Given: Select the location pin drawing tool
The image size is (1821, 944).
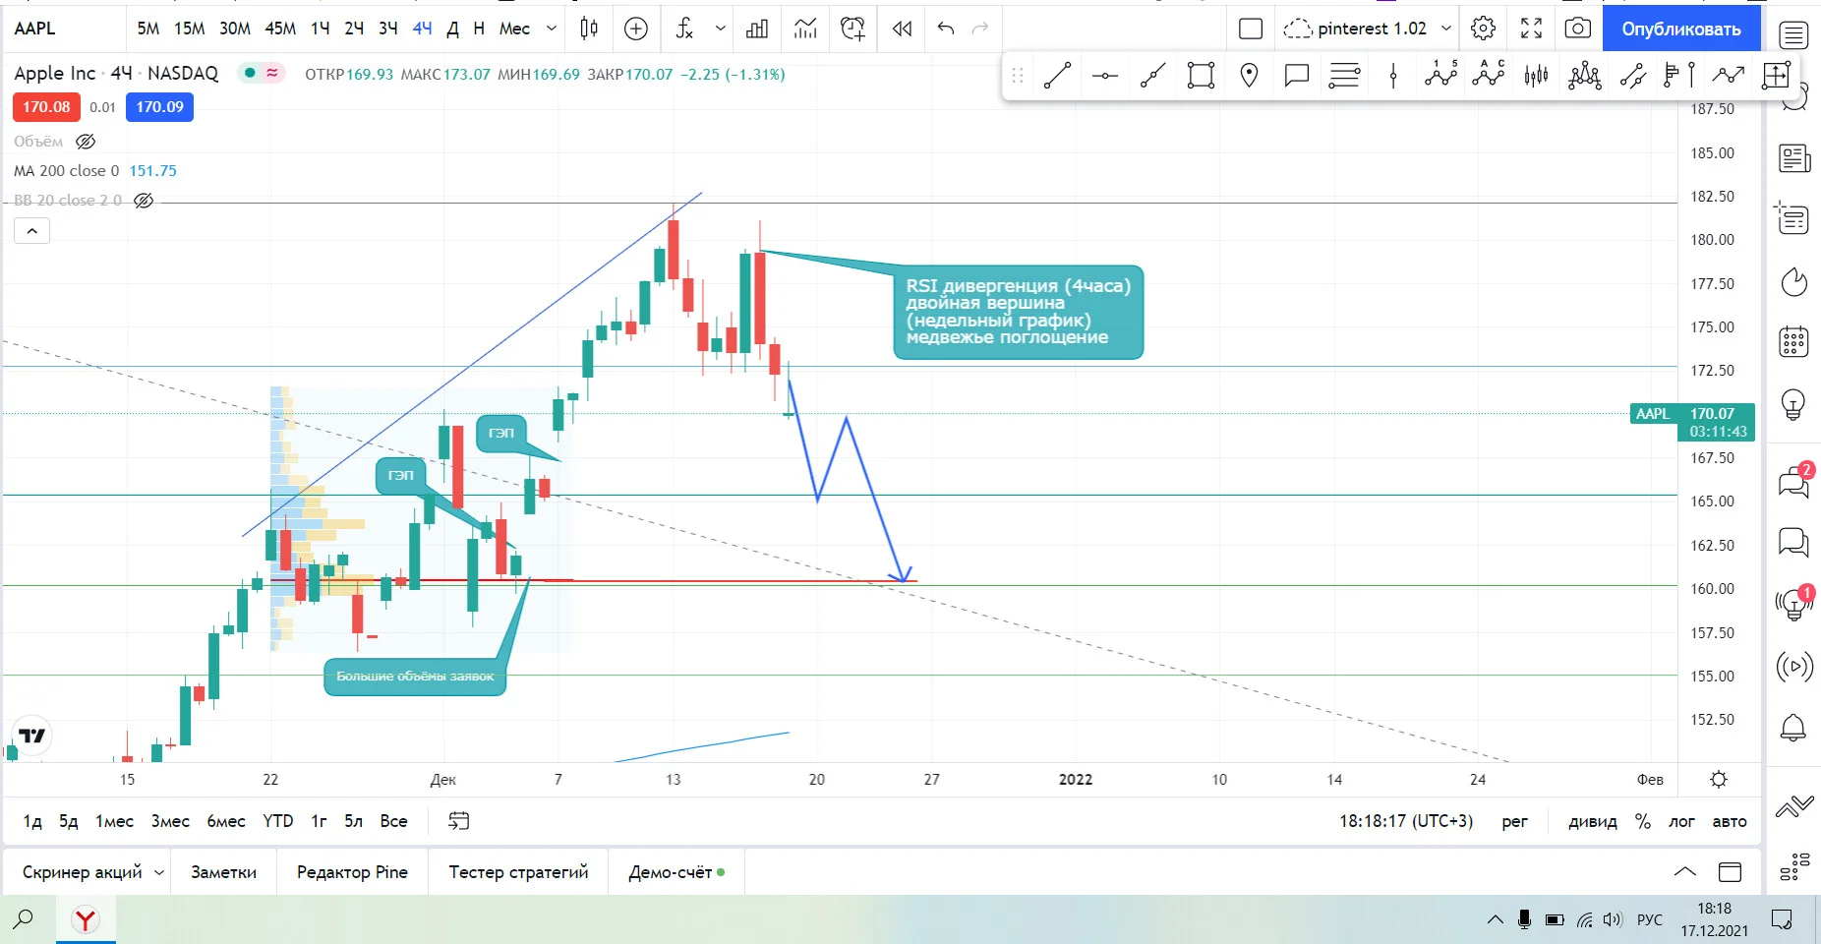Looking at the screenshot, I should click(x=1249, y=76).
